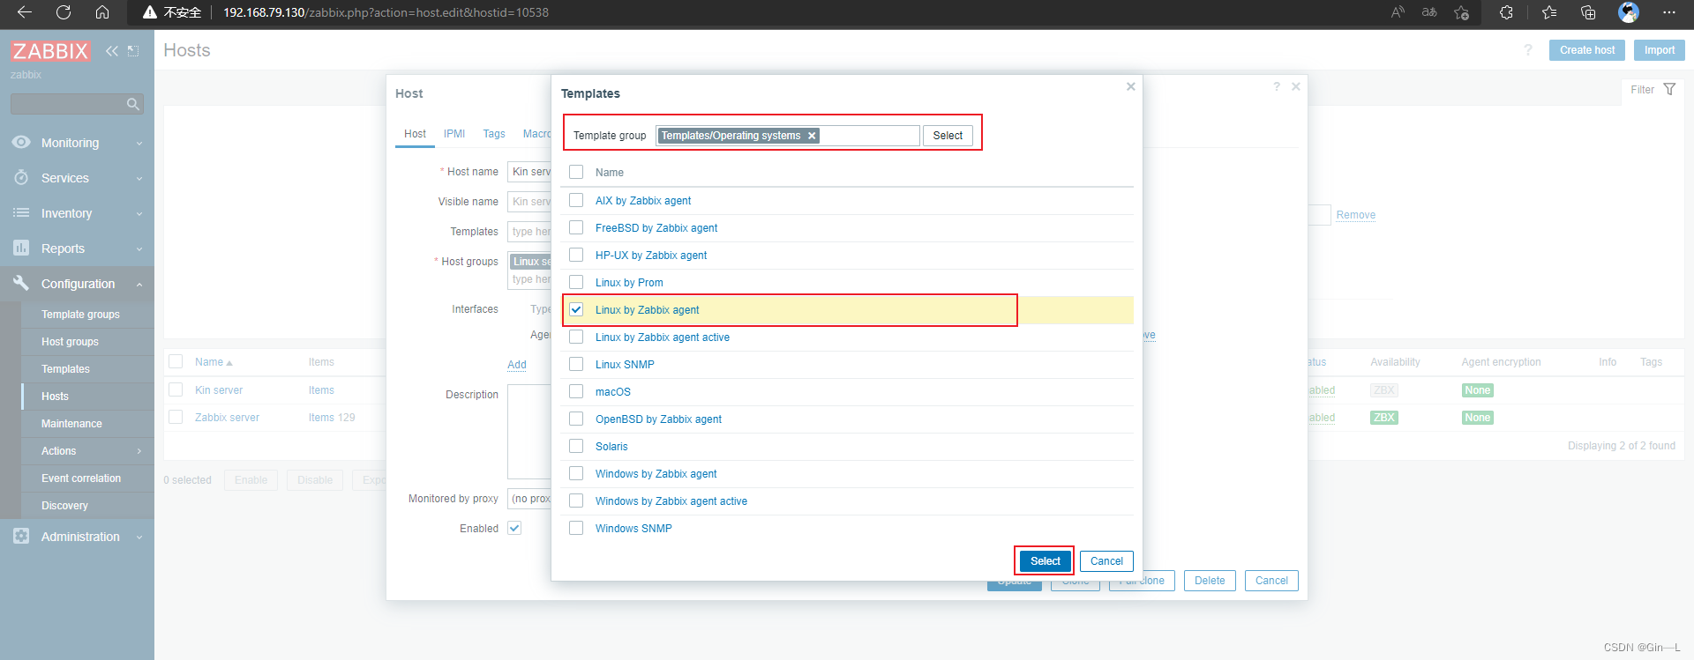Screen dimensions: 1694x660
Task: Click the Import button
Action: point(1659,50)
